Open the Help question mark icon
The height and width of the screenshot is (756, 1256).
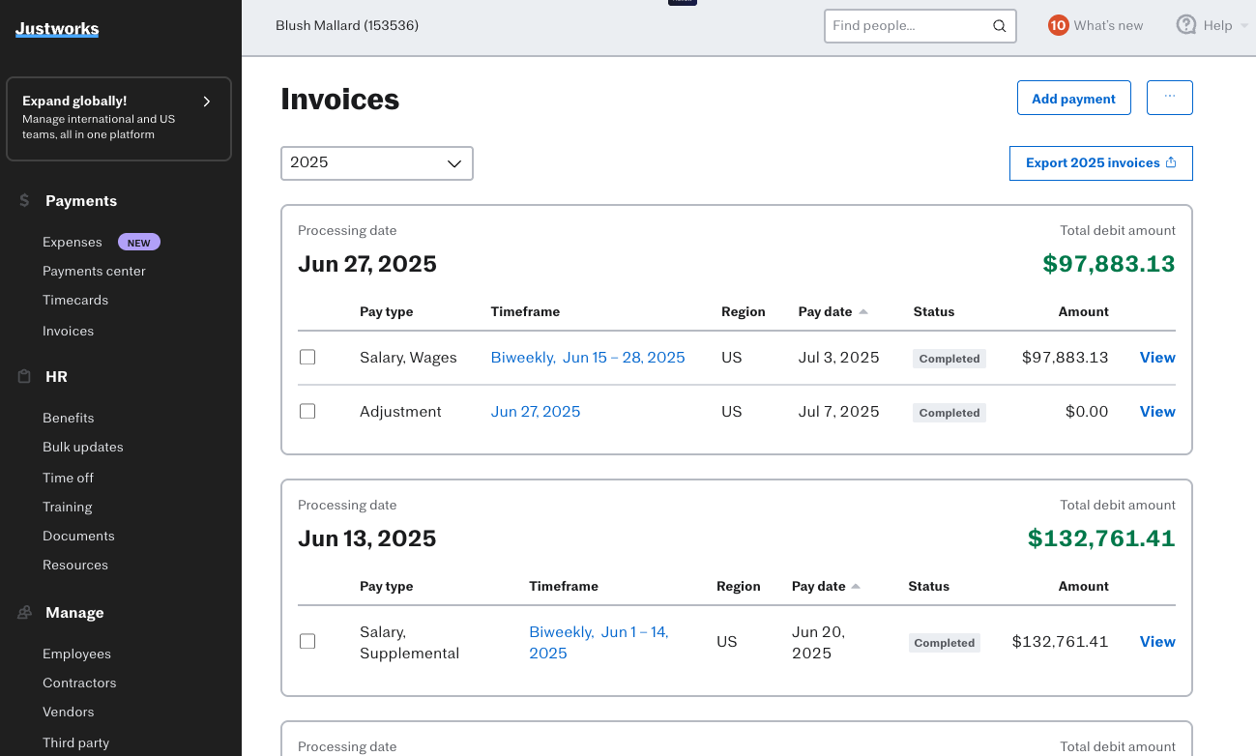[1186, 24]
